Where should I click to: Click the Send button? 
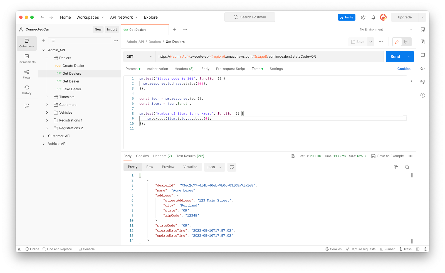[x=395, y=57]
